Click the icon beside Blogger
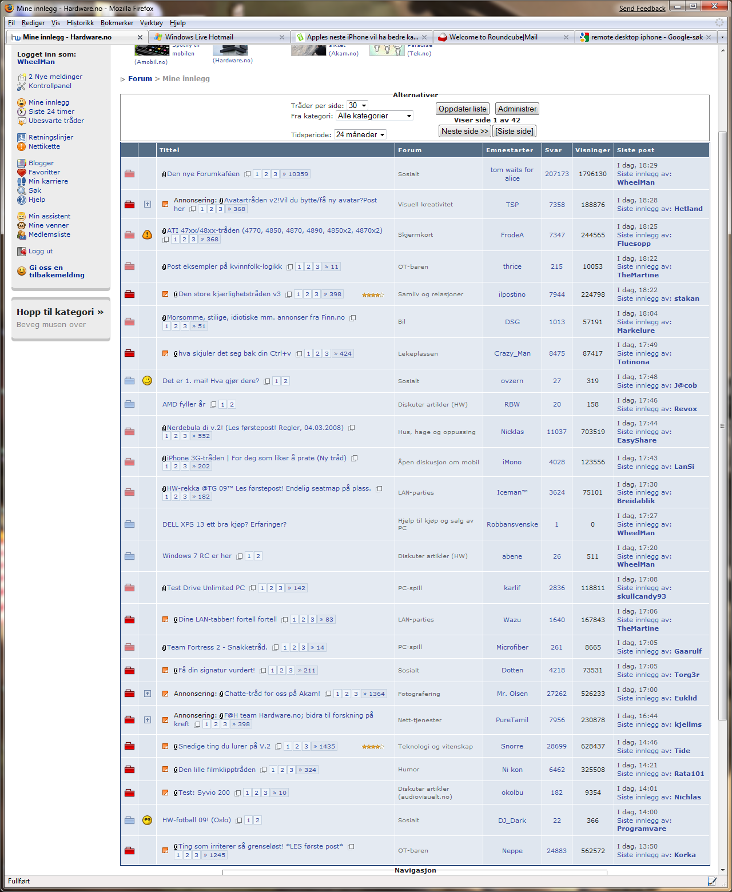The height and width of the screenshot is (892, 732). (22, 164)
